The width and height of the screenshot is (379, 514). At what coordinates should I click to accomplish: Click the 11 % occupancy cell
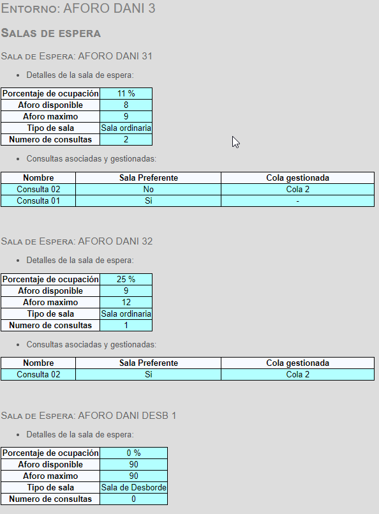126,93
